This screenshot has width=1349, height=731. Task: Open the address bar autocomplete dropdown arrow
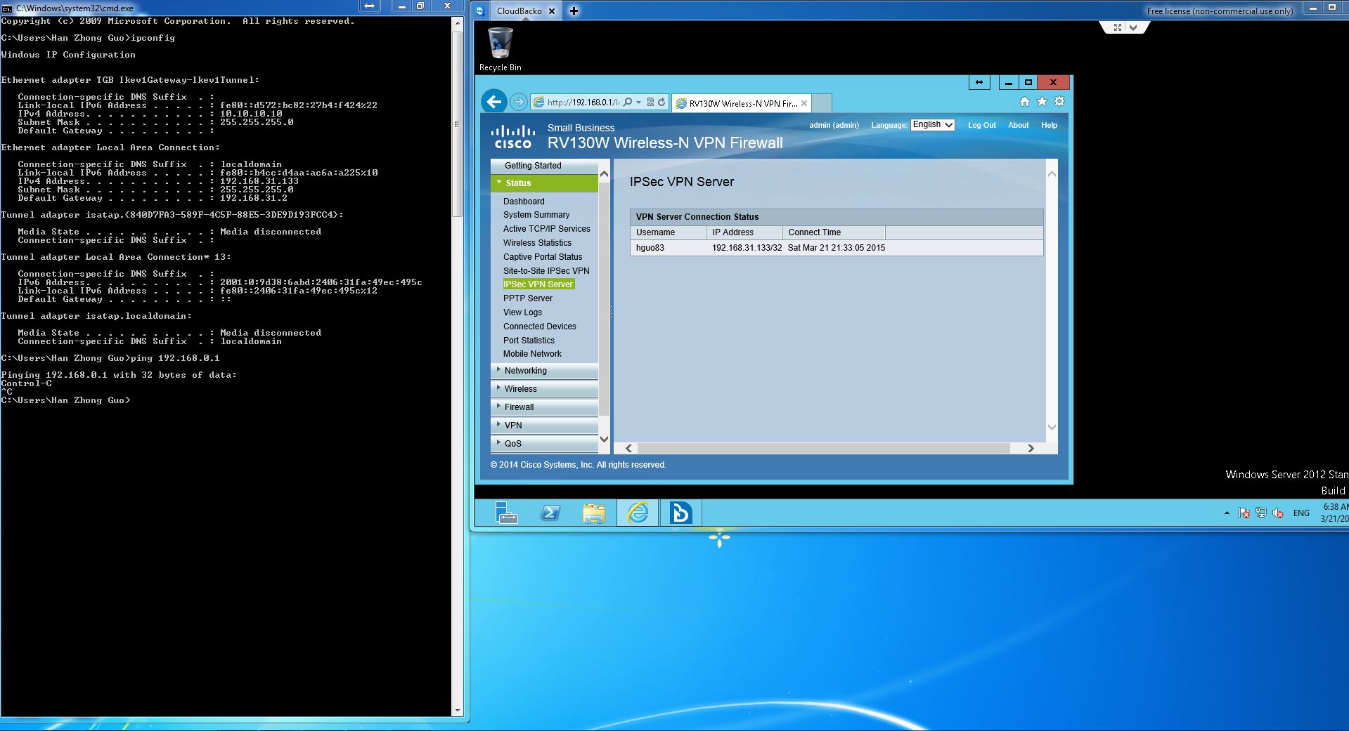pyautogui.click(x=638, y=103)
